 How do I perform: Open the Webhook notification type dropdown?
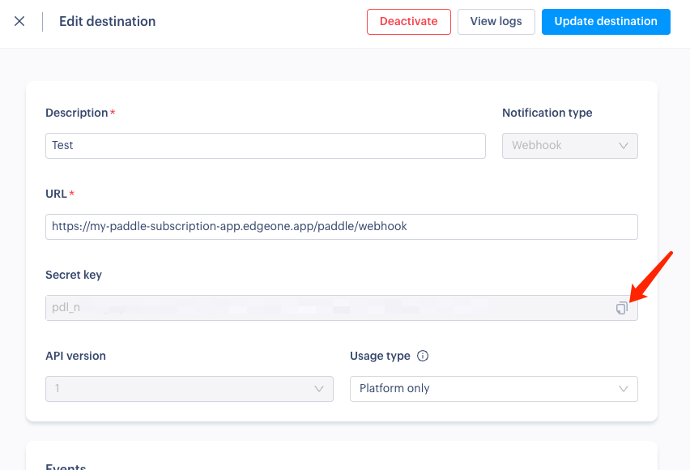point(570,146)
